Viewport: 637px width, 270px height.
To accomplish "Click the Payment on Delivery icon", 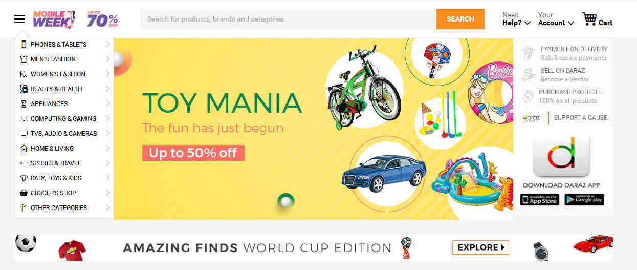I will (x=529, y=53).
